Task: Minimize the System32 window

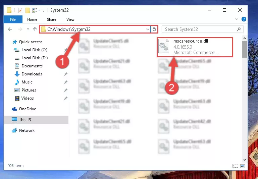Action: pos(209,10)
